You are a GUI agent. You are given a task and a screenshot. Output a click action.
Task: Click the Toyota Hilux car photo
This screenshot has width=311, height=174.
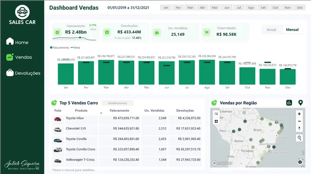point(57,119)
